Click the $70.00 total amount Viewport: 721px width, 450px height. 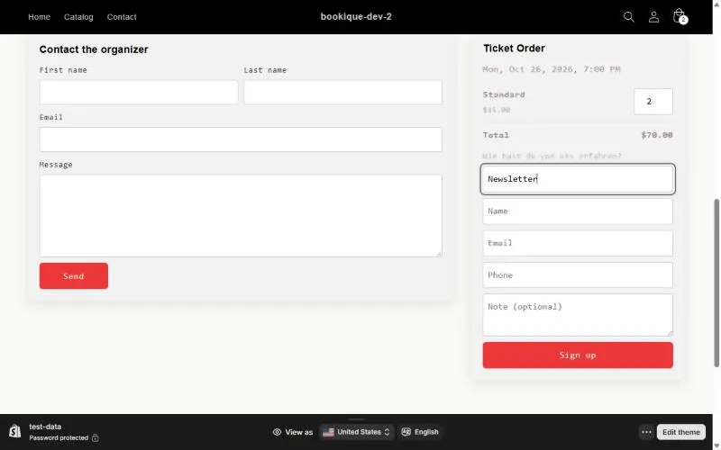coord(657,135)
